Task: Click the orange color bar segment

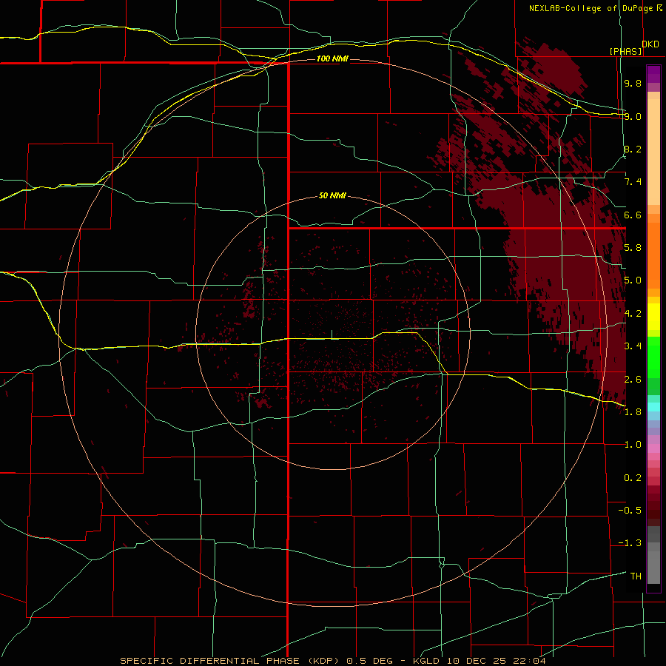Action: (653, 256)
